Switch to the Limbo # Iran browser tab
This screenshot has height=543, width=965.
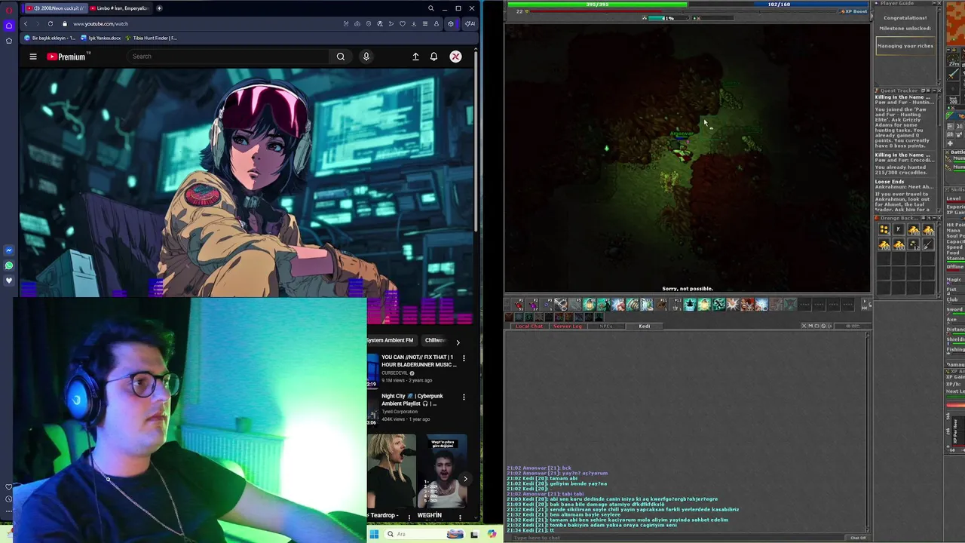coord(119,8)
